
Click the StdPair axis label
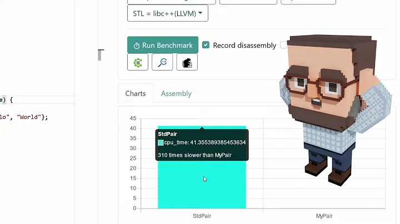[x=202, y=216]
